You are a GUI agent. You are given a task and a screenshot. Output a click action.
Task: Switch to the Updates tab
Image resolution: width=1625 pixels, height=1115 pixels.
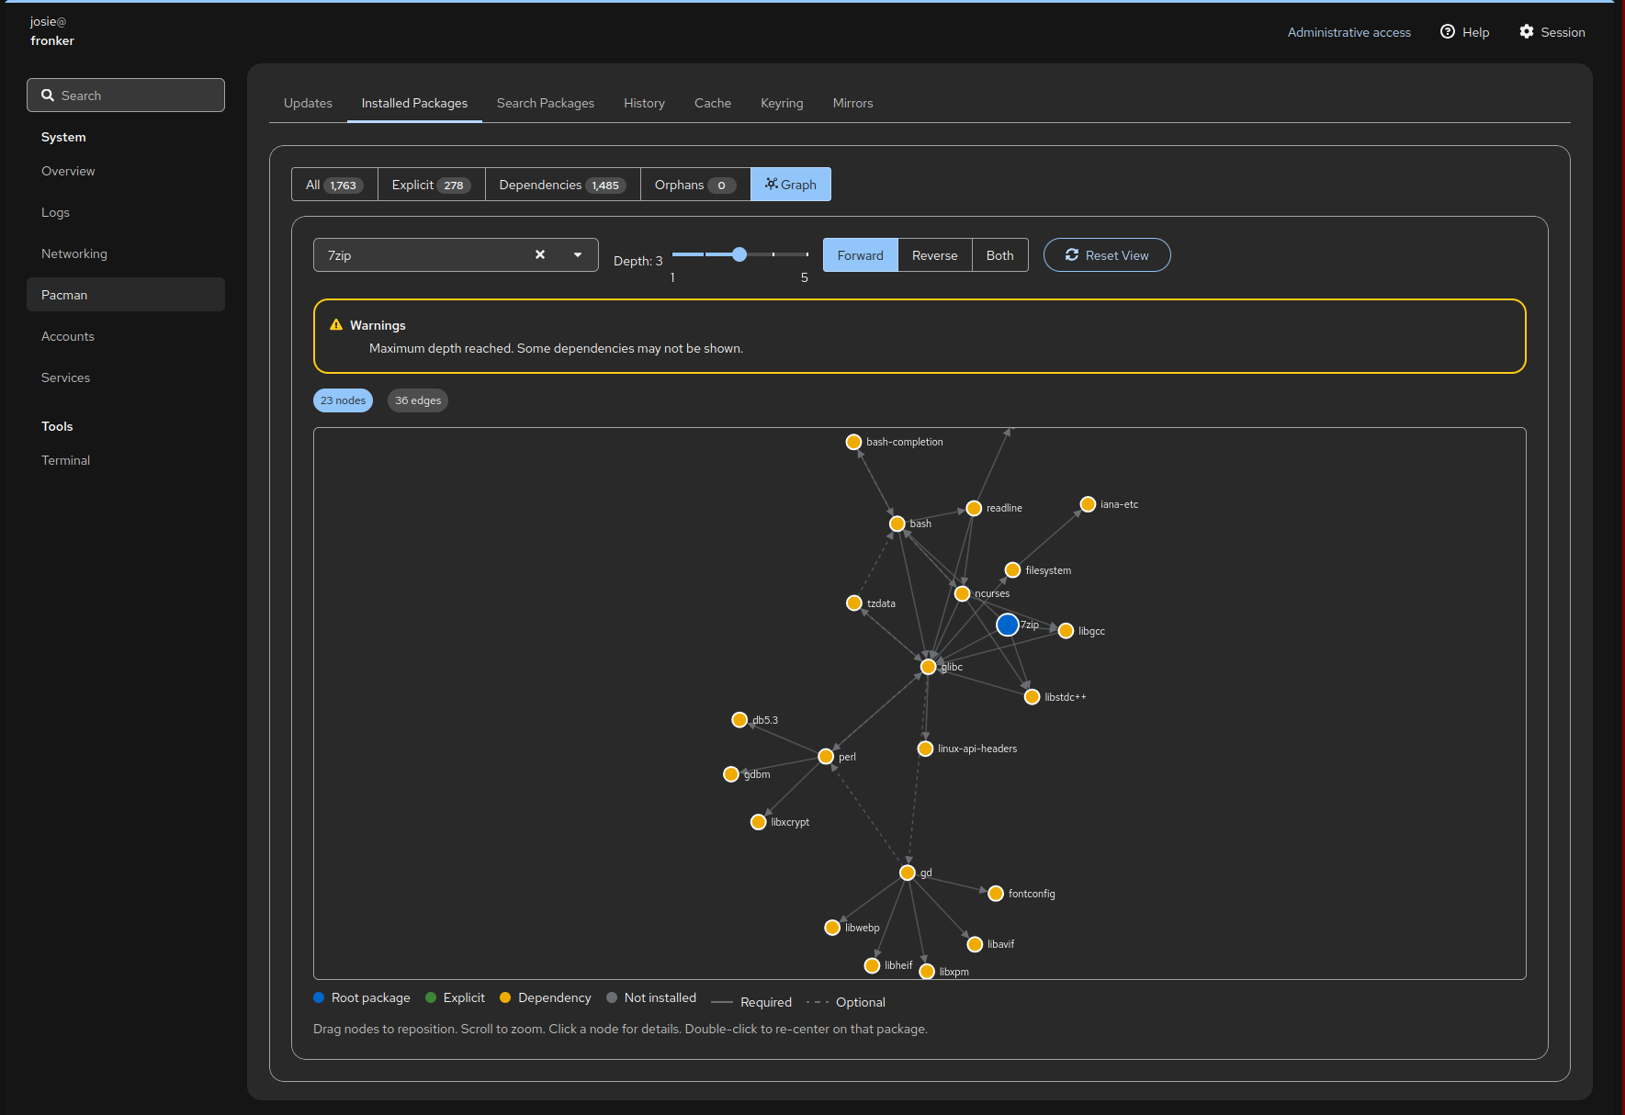308,103
